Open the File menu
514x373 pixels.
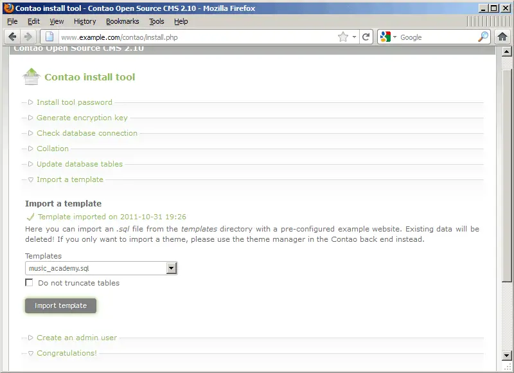(12, 21)
